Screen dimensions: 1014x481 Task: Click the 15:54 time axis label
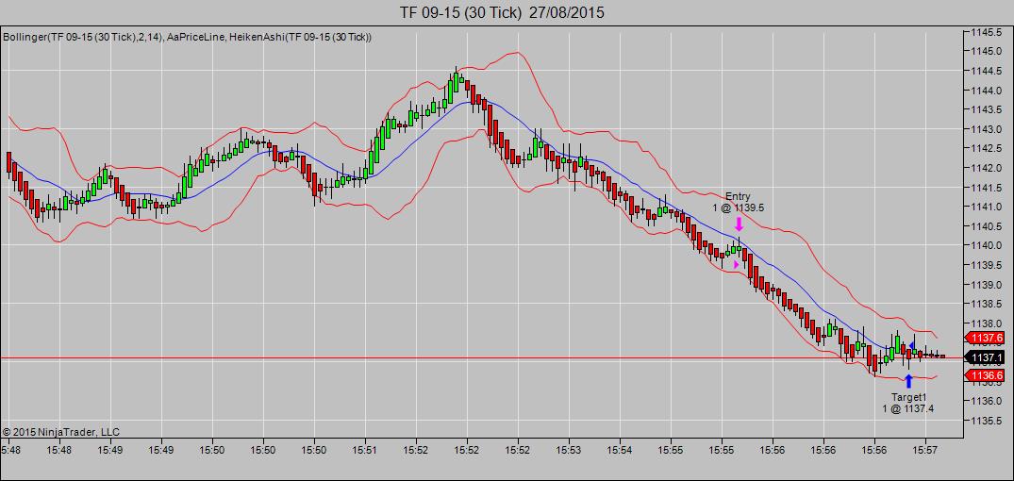point(620,449)
